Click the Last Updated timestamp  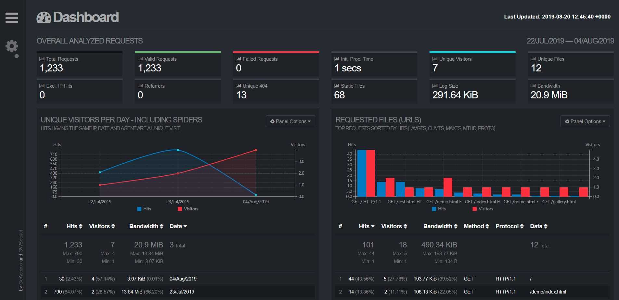click(557, 17)
